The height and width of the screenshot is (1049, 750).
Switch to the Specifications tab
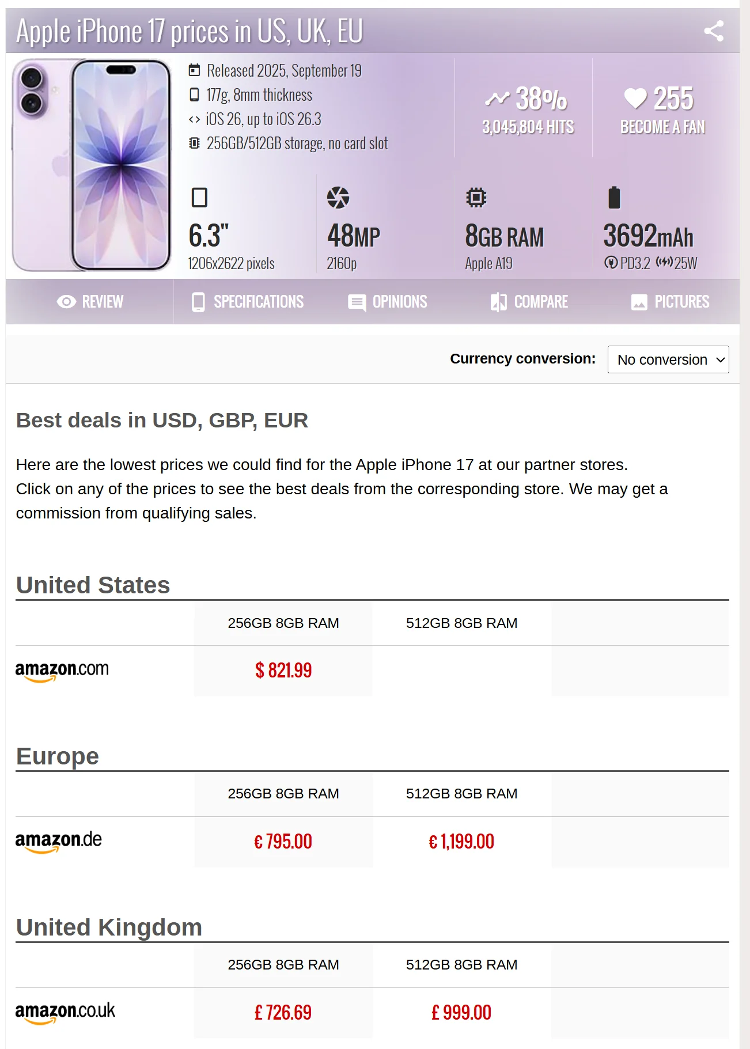[x=248, y=302]
